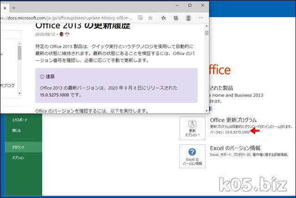
Task: Open the Excel のバージョン情報 button
Action: (192, 156)
